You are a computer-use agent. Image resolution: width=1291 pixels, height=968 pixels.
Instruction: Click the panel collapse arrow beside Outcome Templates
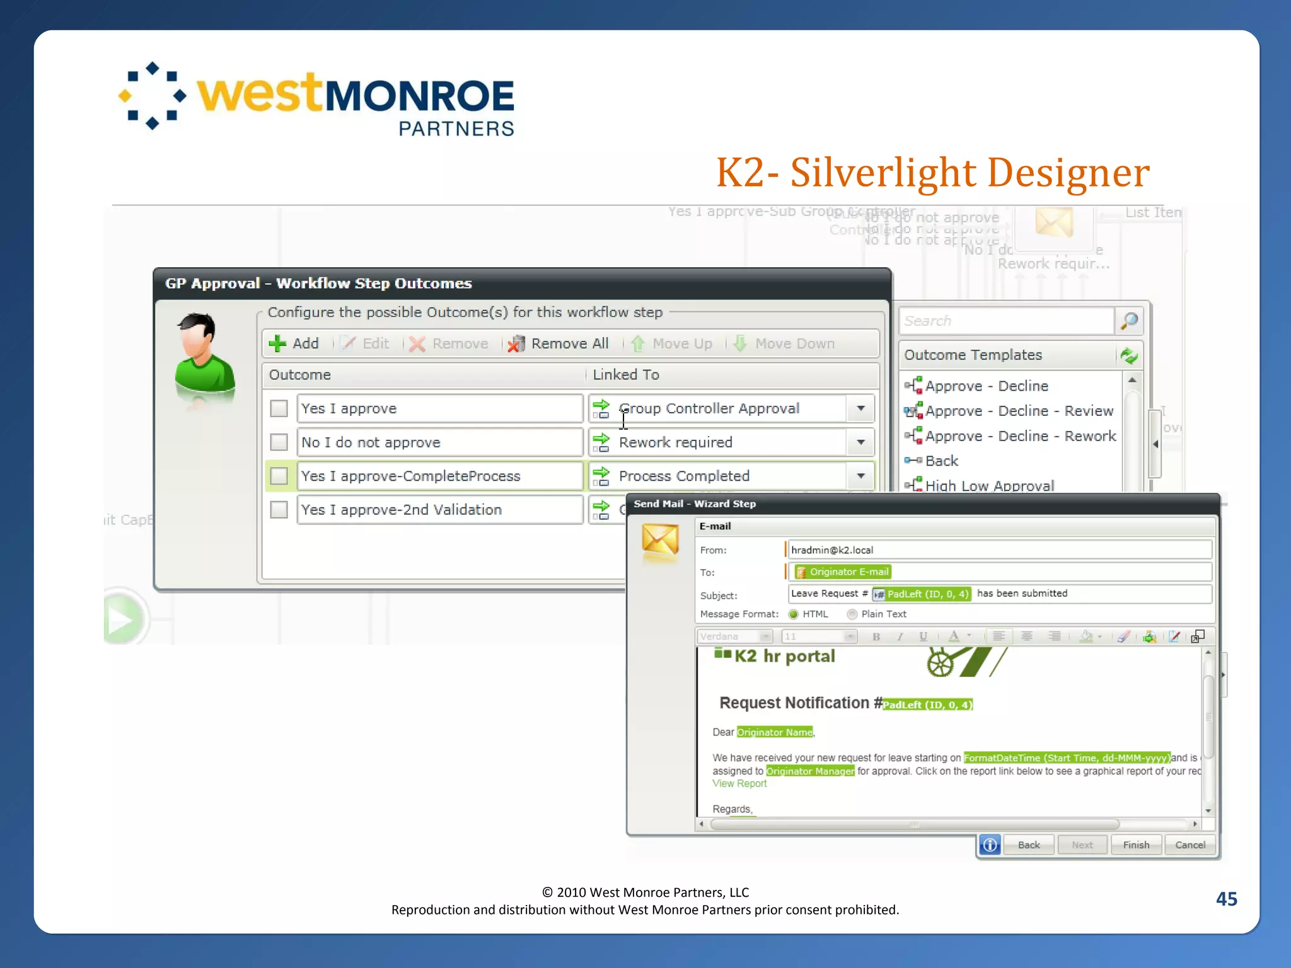point(1155,444)
